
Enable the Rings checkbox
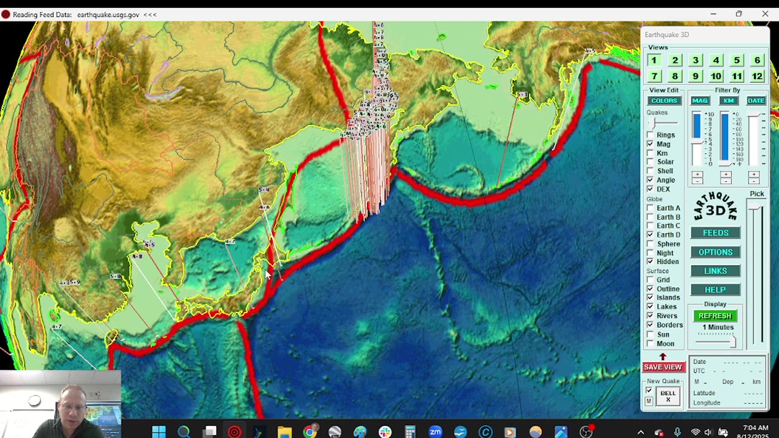[650, 135]
